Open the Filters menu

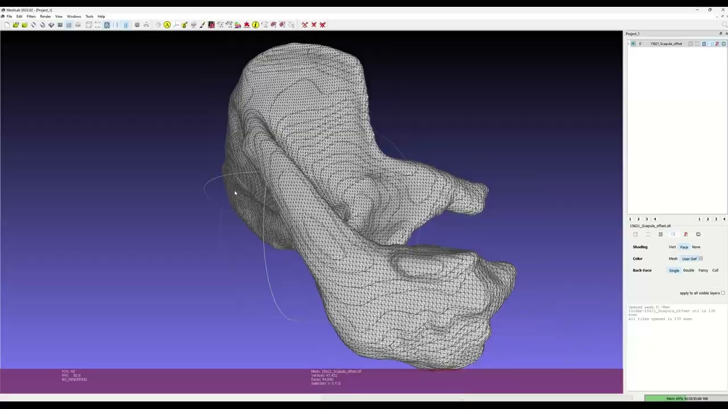click(x=31, y=16)
